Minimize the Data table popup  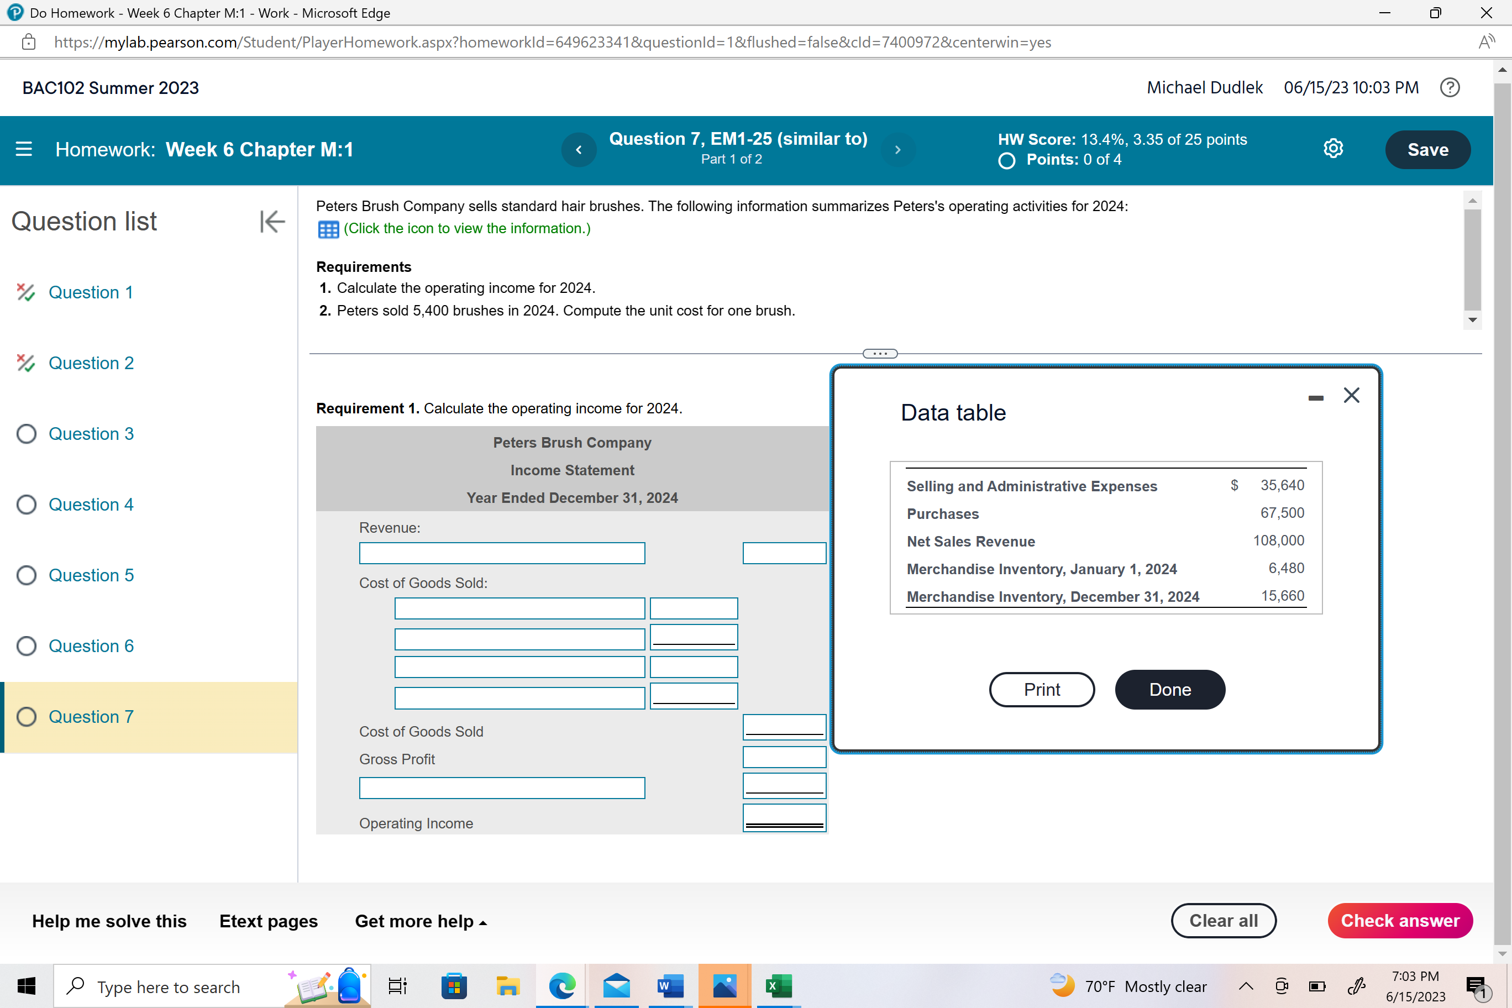[x=1315, y=398]
